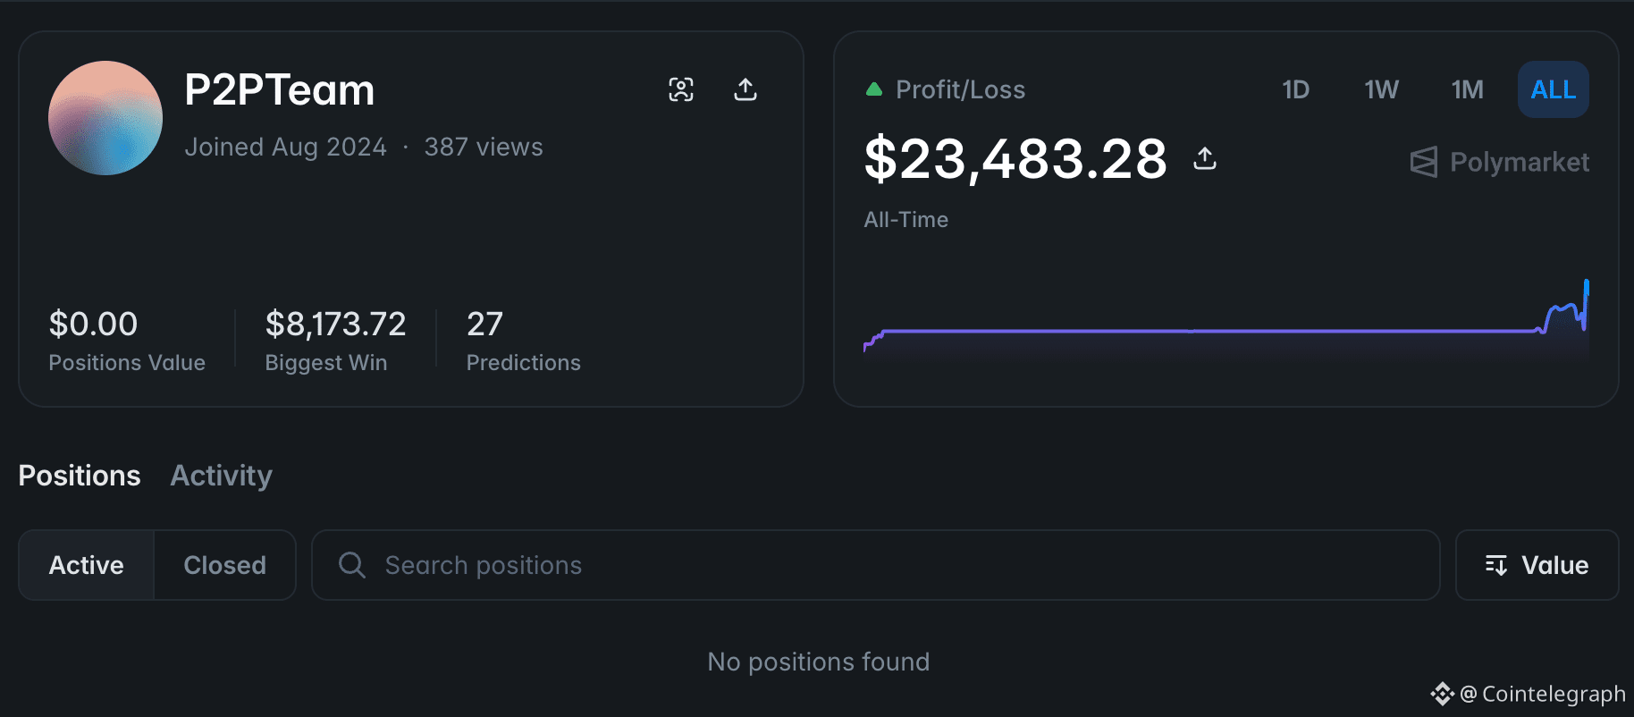The height and width of the screenshot is (717, 1634).
Task: Select the ALL time range
Action: click(x=1553, y=89)
